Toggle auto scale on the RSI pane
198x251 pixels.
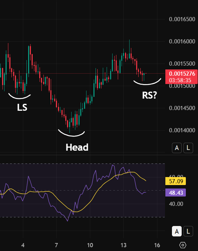point(177,231)
